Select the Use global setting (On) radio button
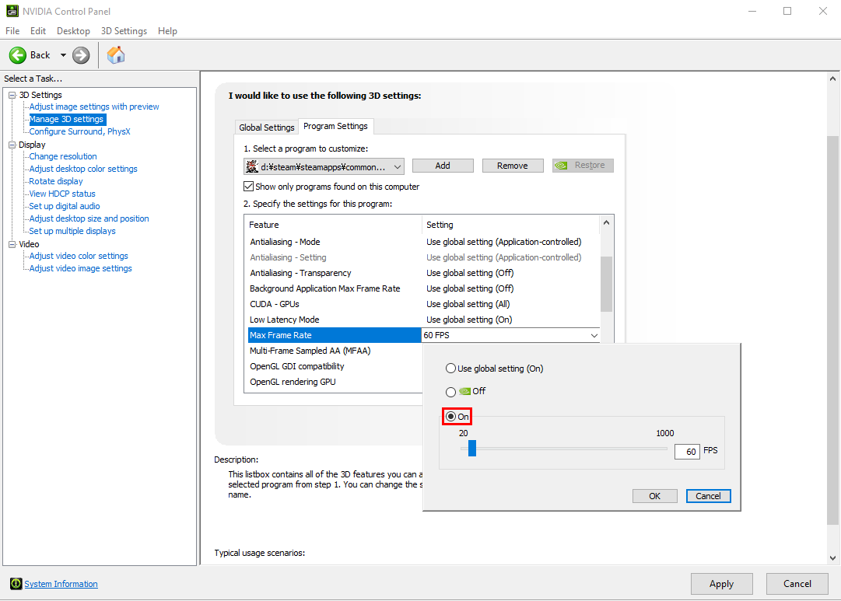This screenshot has width=841, height=601. 450,369
